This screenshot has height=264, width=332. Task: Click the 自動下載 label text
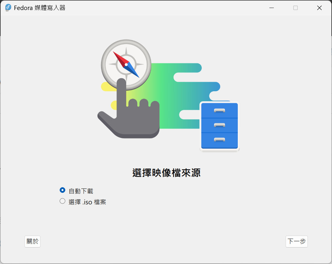pos(81,191)
